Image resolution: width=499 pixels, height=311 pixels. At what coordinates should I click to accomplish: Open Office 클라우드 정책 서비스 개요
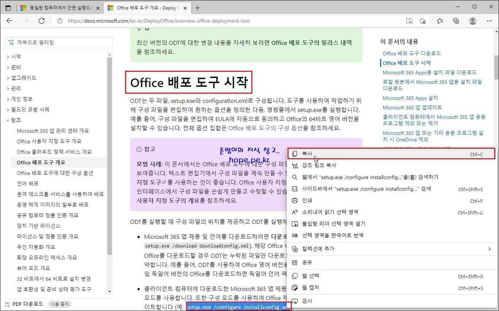pyautogui.click(x=54, y=152)
